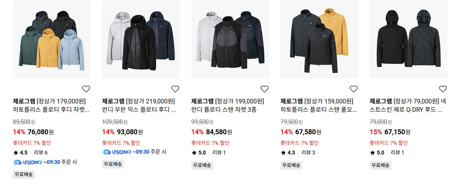This screenshot has height=186, width=449.
Task: Click star rating 4.3 on fourth product
Action: (x=288, y=153)
